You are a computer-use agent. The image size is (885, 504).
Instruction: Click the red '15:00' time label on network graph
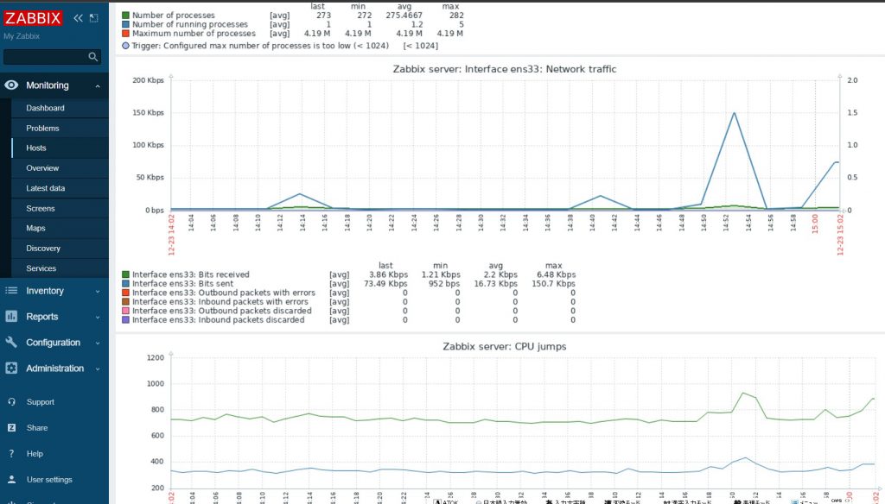[x=814, y=222]
